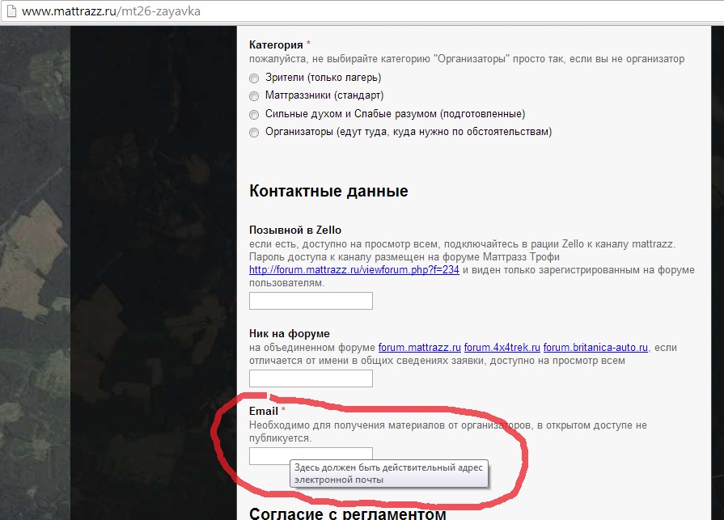724x520 pixels.
Task: Click the Ник на форуме input box
Action: tap(311, 378)
